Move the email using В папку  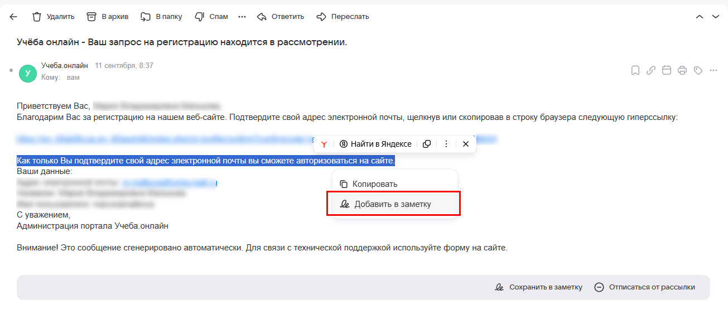point(161,17)
